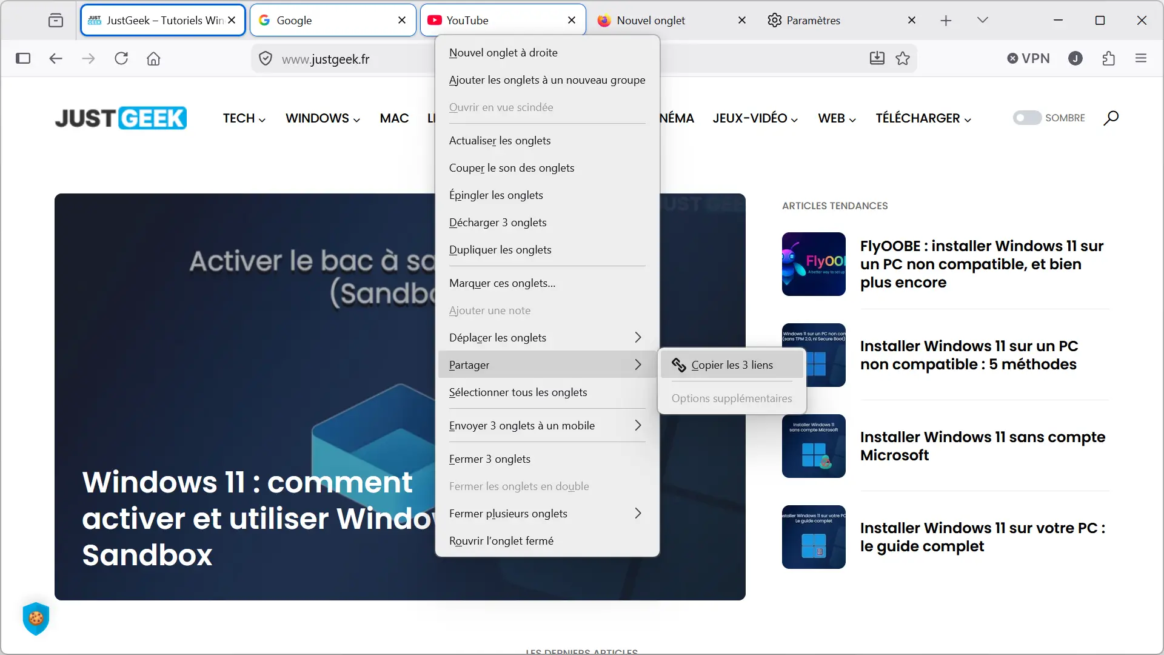Switch to the Paramètres tab
Viewport: 1164px width, 655px height.
tap(843, 20)
